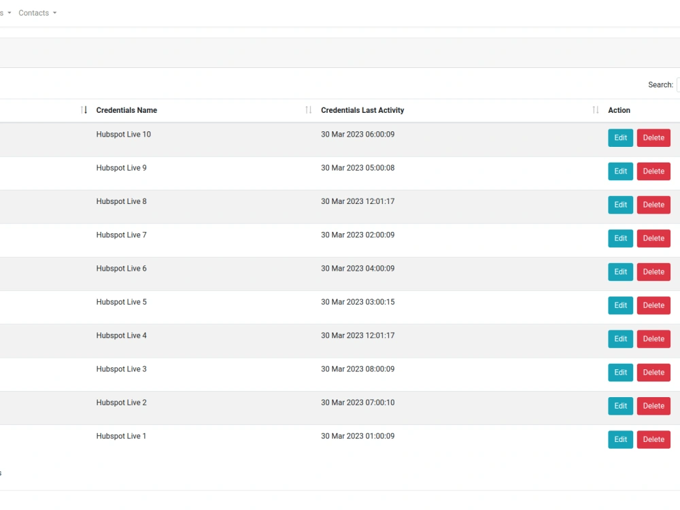680x510 pixels.
Task: Click sort arrows left of Credentials Name
Action: click(84, 110)
